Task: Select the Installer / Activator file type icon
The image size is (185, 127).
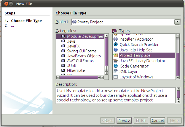Action: (116, 39)
